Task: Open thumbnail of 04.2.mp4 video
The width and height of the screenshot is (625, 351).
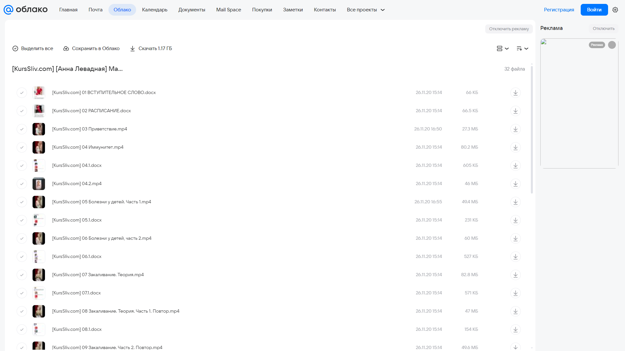Action: pyautogui.click(x=39, y=184)
